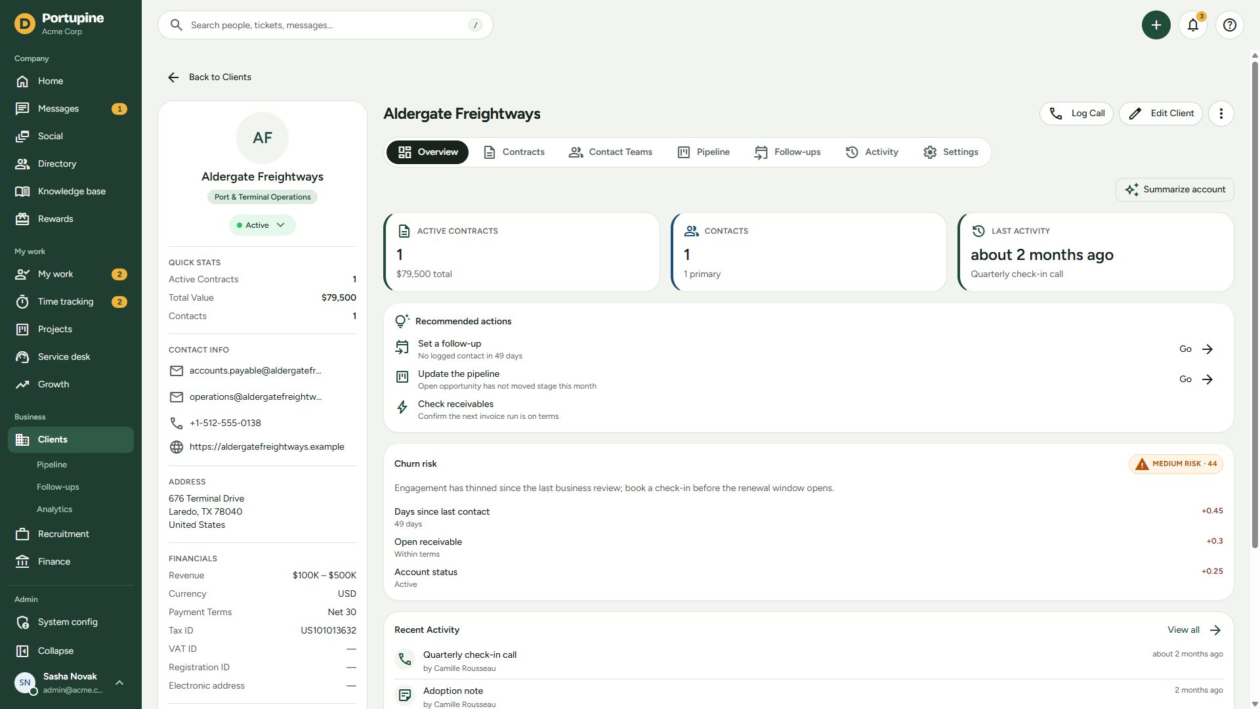This screenshot has height=709, width=1260.
Task: Click the search people, tickets, messages field
Action: (325, 25)
